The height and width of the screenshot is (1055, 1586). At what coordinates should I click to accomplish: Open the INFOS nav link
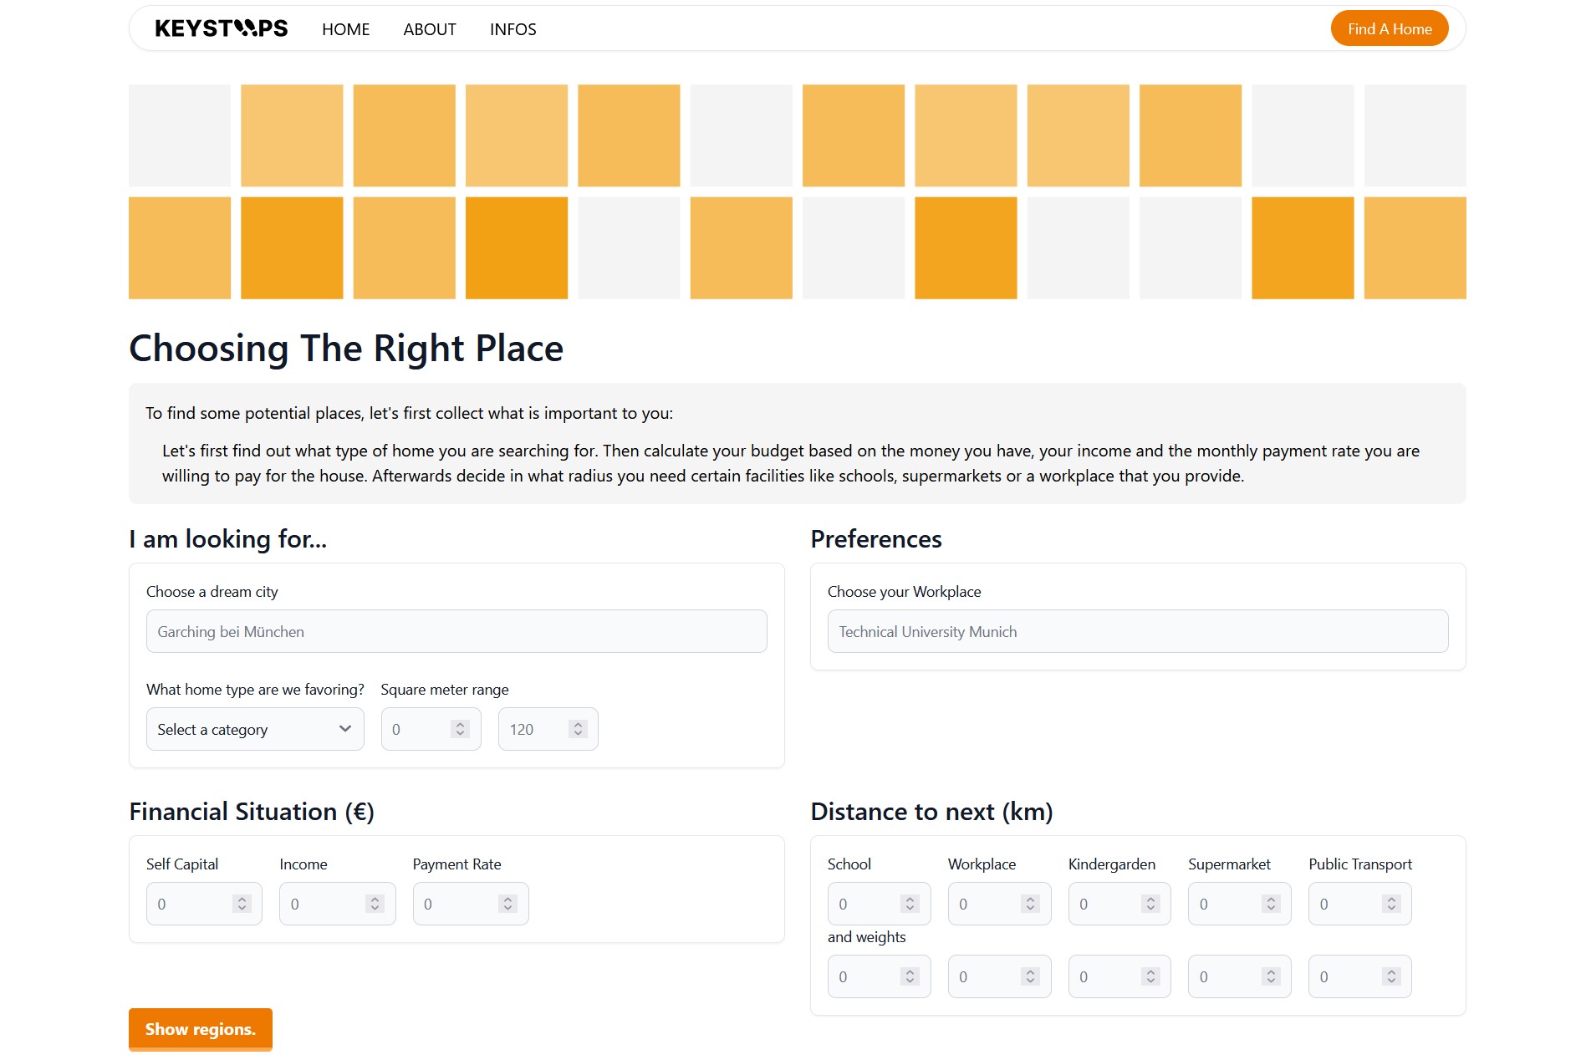click(x=513, y=29)
